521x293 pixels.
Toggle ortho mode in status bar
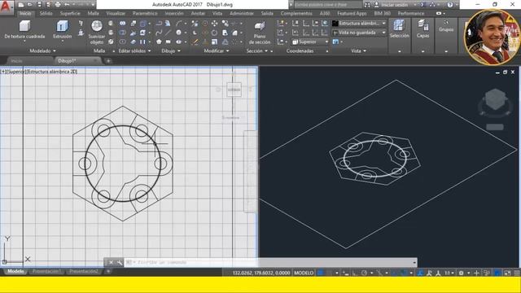click(354, 273)
